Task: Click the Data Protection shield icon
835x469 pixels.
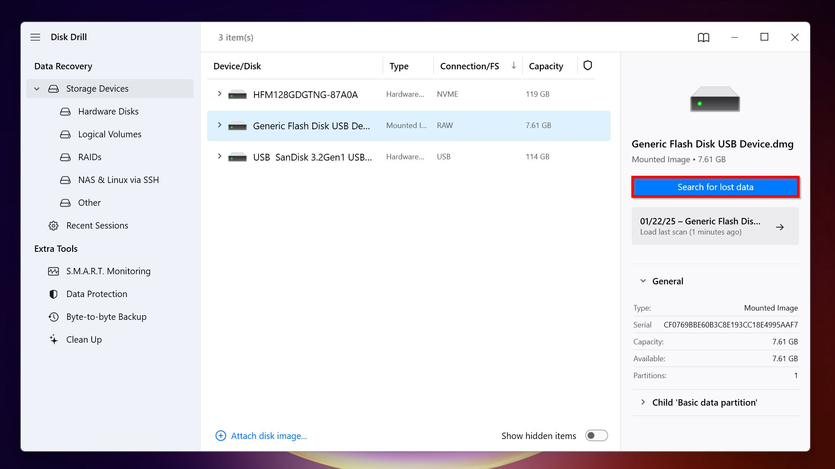Action: (54, 294)
